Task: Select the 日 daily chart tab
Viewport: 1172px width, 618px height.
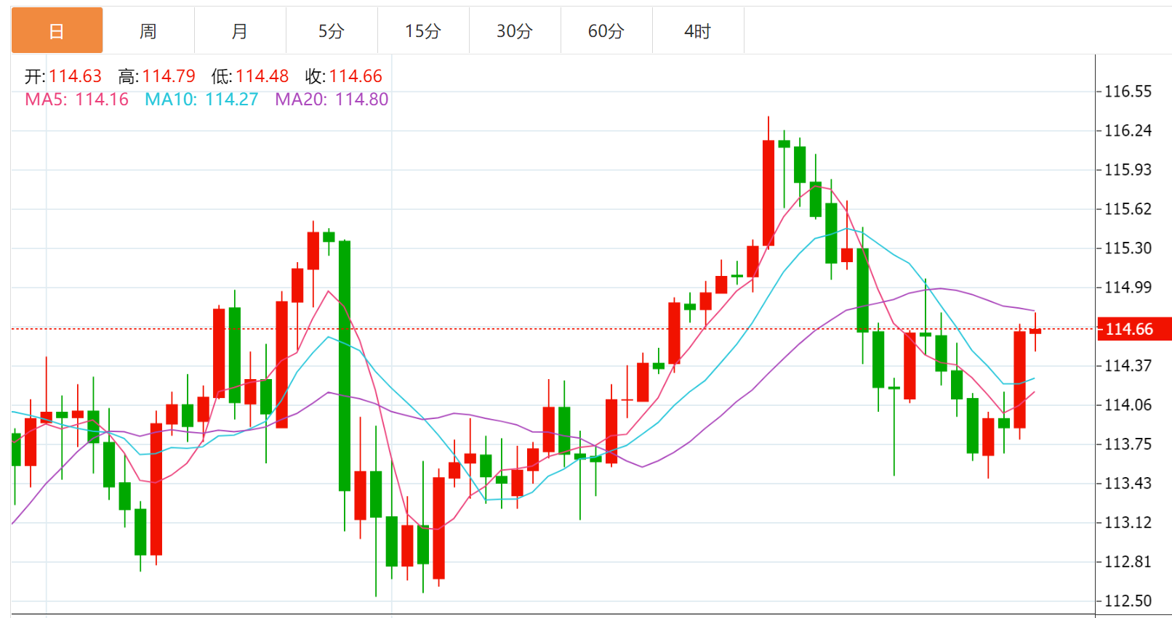Action: (x=57, y=31)
